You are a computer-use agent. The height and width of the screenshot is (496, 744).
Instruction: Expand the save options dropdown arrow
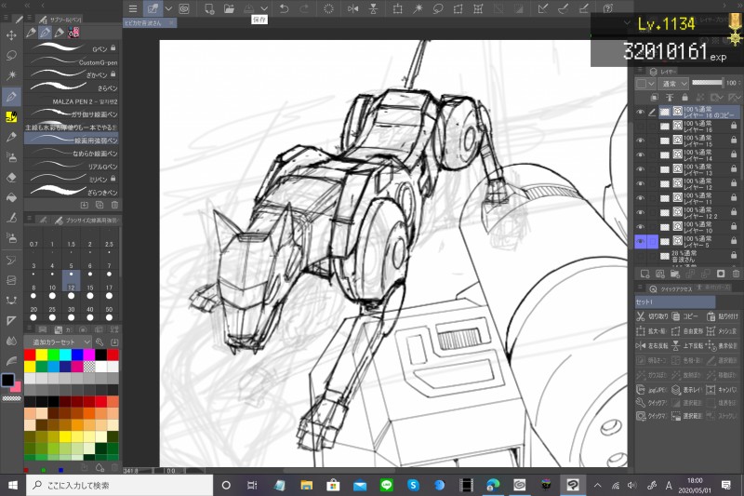pyautogui.click(x=265, y=8)
